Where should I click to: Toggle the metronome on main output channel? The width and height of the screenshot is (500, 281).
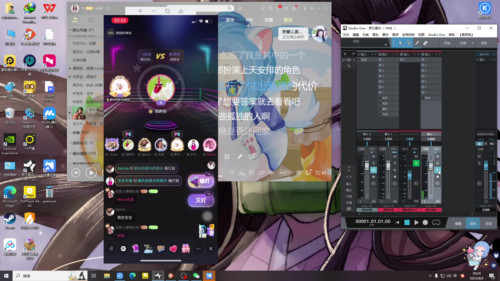[x=479, y=144]
